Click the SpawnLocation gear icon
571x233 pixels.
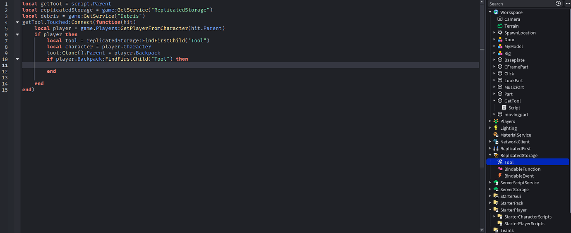[500, 33]
